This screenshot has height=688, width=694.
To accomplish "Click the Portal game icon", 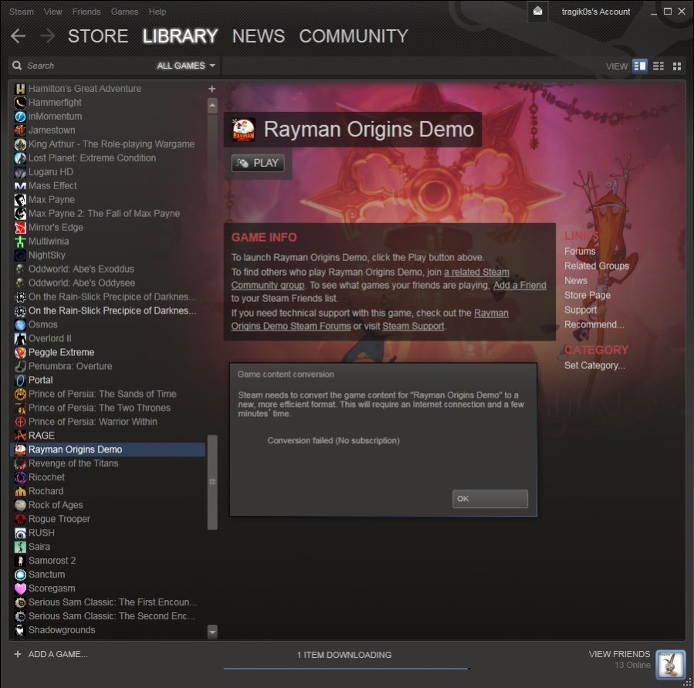I will pos(20,381).
